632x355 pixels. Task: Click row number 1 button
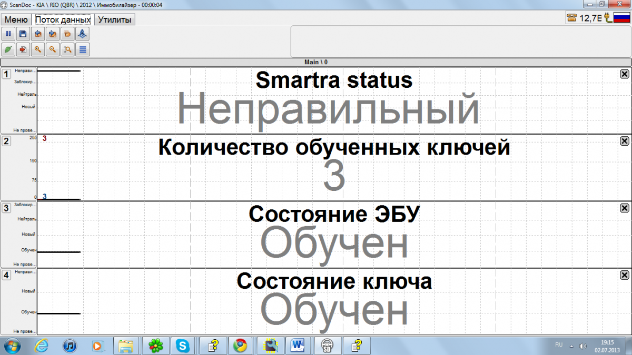tap(6, 74)
